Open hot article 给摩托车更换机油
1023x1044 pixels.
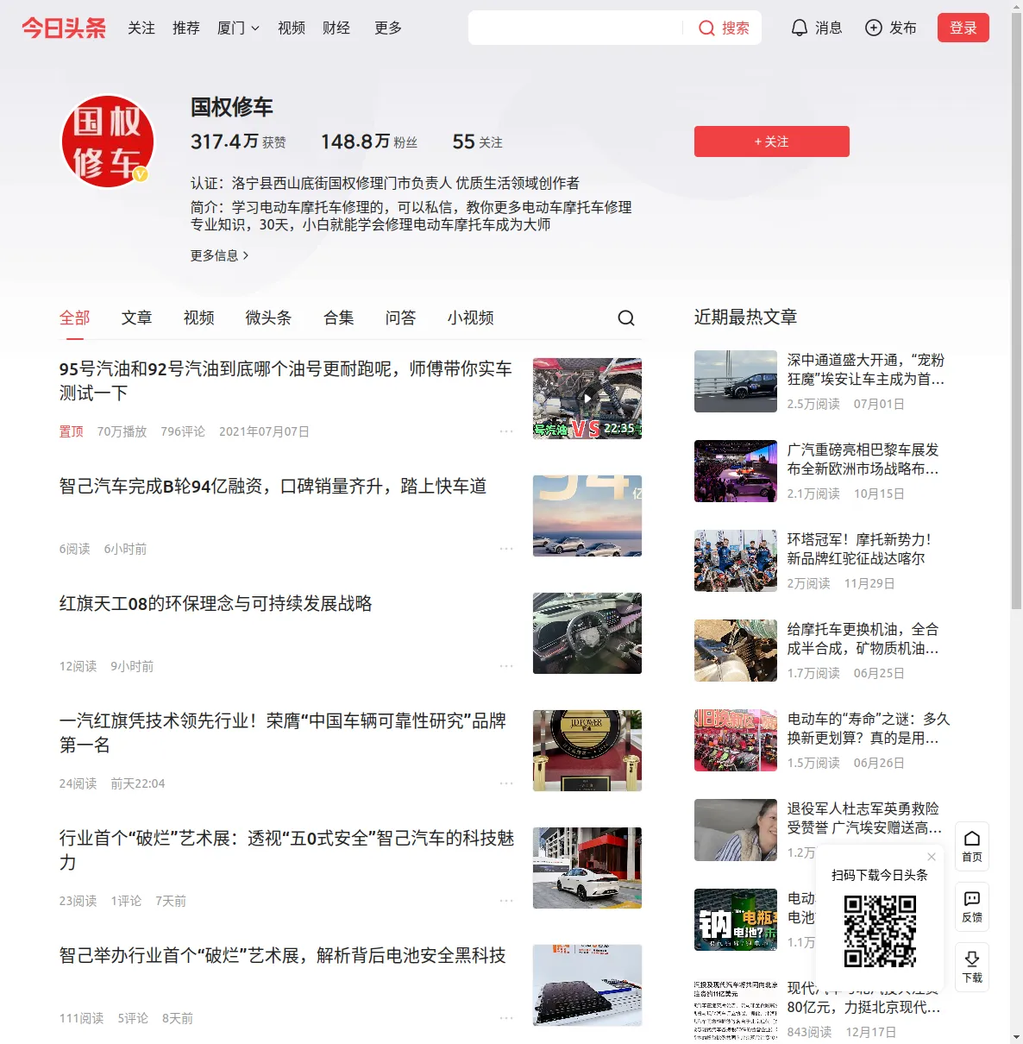point(863,638)
